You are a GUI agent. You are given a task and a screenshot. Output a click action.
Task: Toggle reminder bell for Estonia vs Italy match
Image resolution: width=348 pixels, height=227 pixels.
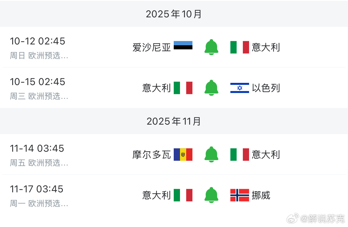[x=211, y=47]
